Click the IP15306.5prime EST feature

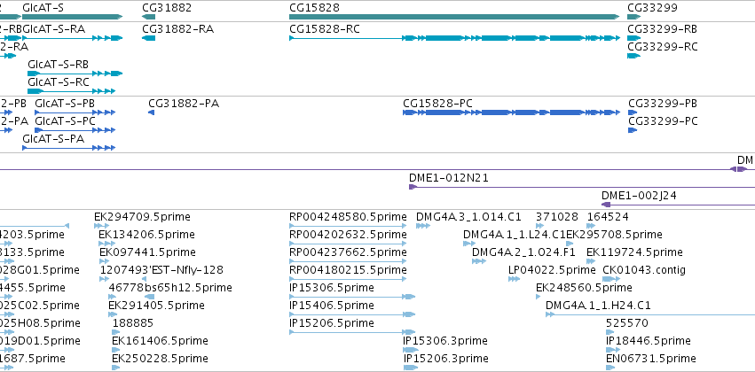point(352,297)
